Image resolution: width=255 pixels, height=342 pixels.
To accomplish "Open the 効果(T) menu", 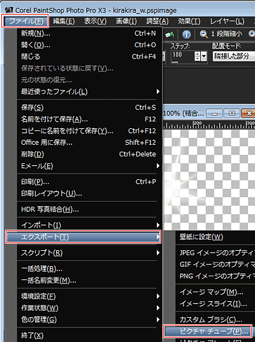I will pyautogui.click(x=189, y=21).
